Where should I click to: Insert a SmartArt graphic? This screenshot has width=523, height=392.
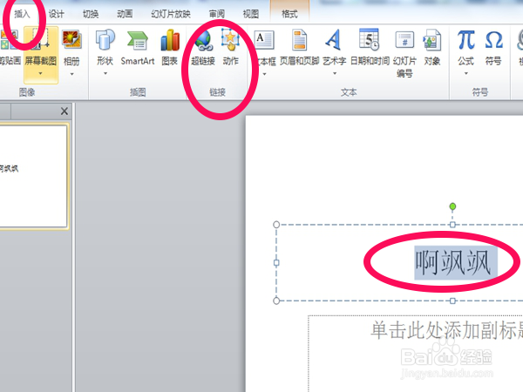point(138,47)
